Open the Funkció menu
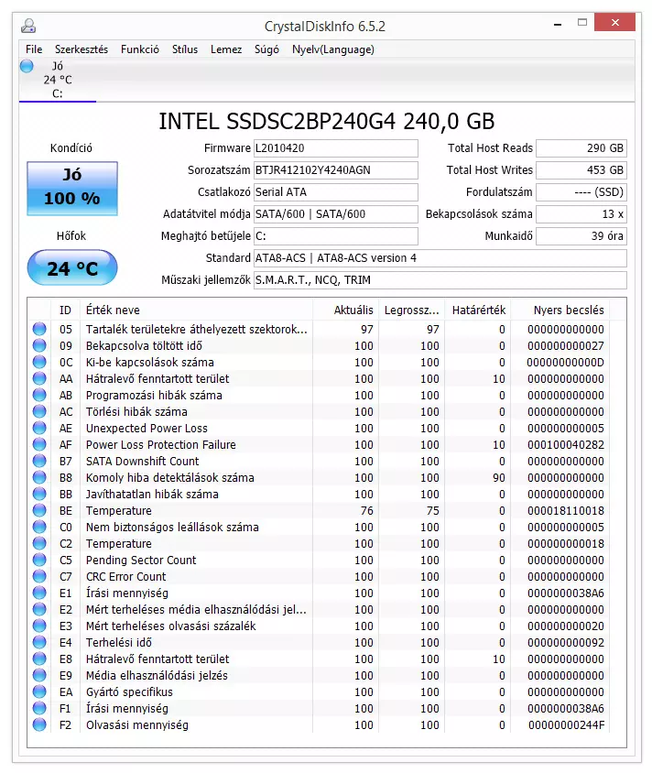This screenshot has width=652, height=773. click(x=140, y=49)
